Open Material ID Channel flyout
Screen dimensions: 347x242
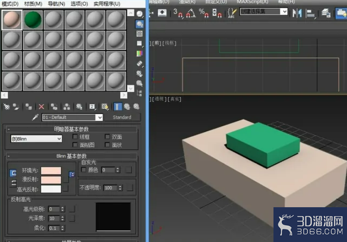(x=92, y=107)
